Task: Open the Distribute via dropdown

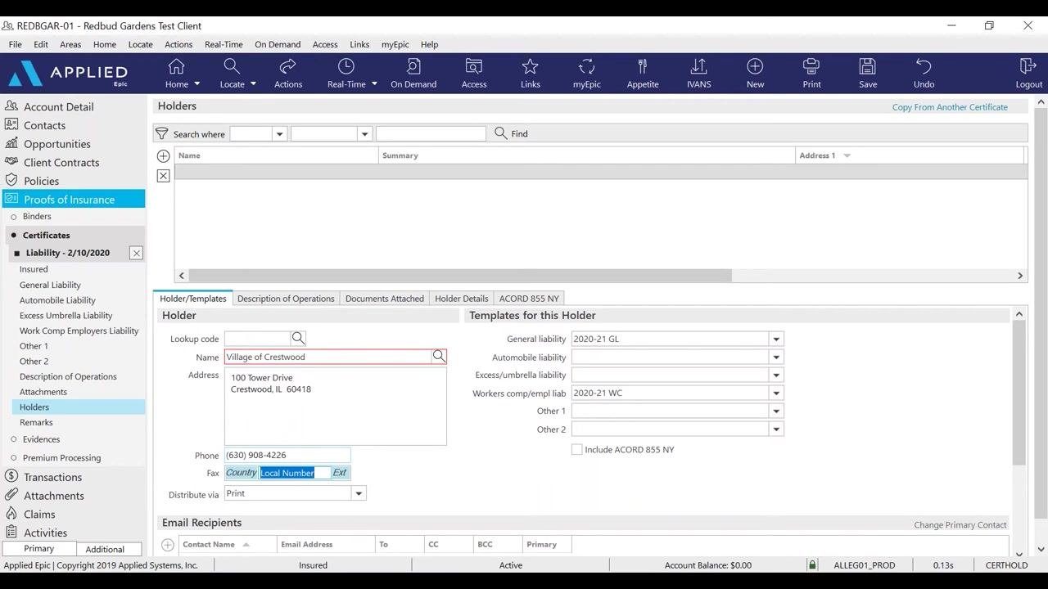Action: pos(358,493)
